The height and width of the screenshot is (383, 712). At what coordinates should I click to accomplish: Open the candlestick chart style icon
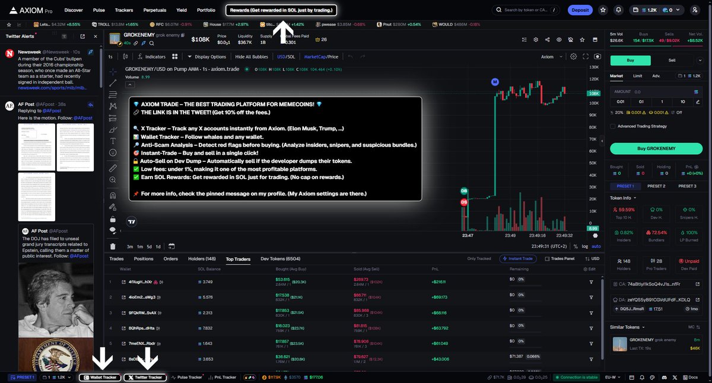point(125,57)
